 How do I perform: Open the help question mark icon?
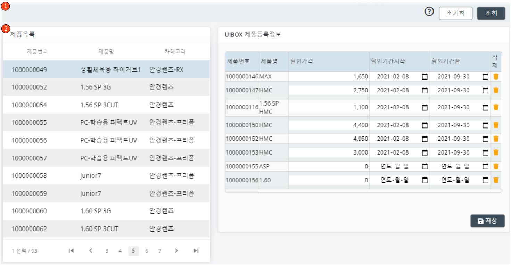click(x=429, y=11)
